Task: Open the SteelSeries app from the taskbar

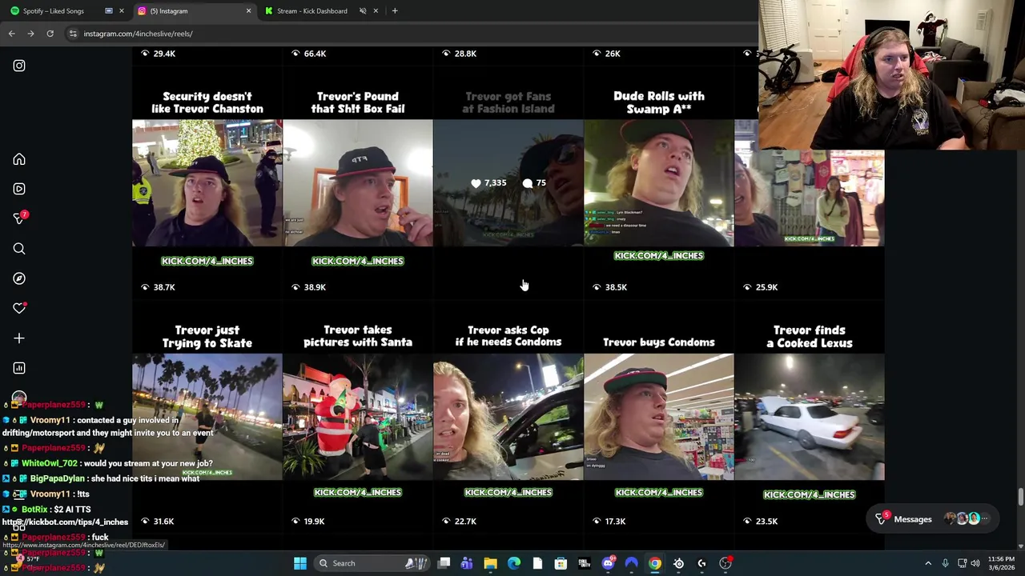Action: [x=678, y=563]
